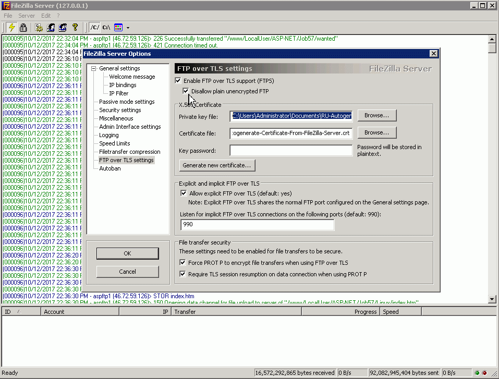The height and width of the screenshot is (379, 499).
Task: Click the FileZilla Server title bar icon
Action: pyautogui.click(x=6, y=5)
